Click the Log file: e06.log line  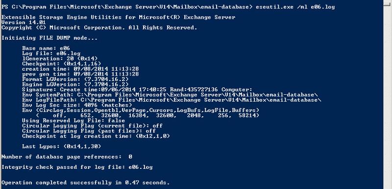[51, 54]
